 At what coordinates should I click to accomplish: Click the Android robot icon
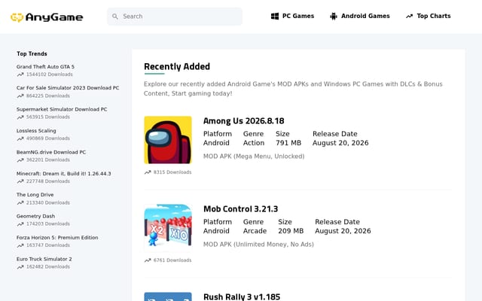(x=334, y=16)
